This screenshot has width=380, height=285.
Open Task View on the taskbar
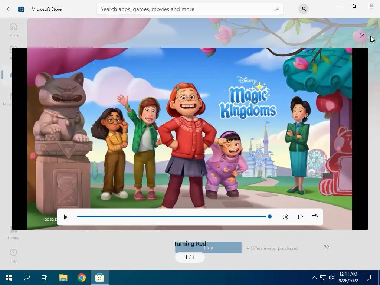coord(45,278)
